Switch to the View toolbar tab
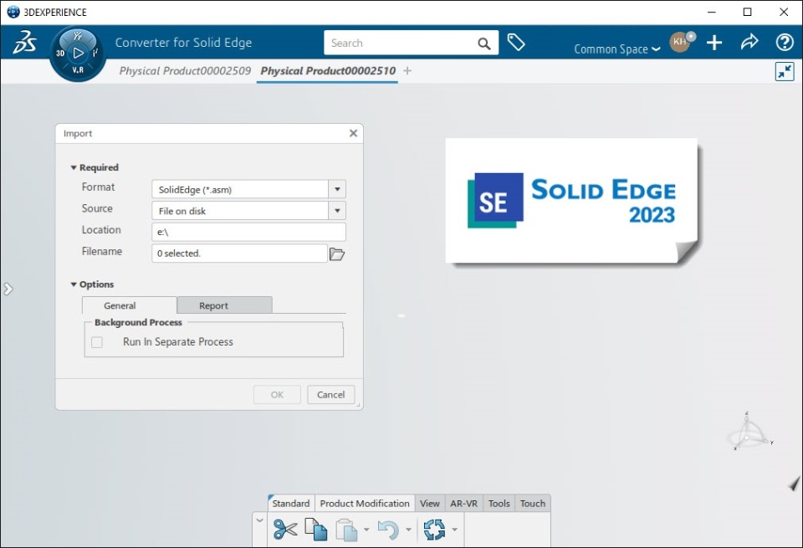The image size is (803, 548). (x=430, y=504)
